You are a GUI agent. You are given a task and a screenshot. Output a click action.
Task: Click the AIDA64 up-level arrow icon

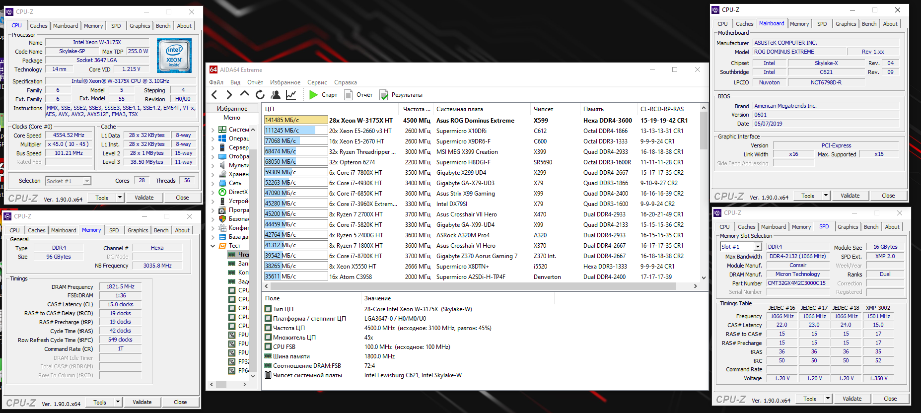244,94
